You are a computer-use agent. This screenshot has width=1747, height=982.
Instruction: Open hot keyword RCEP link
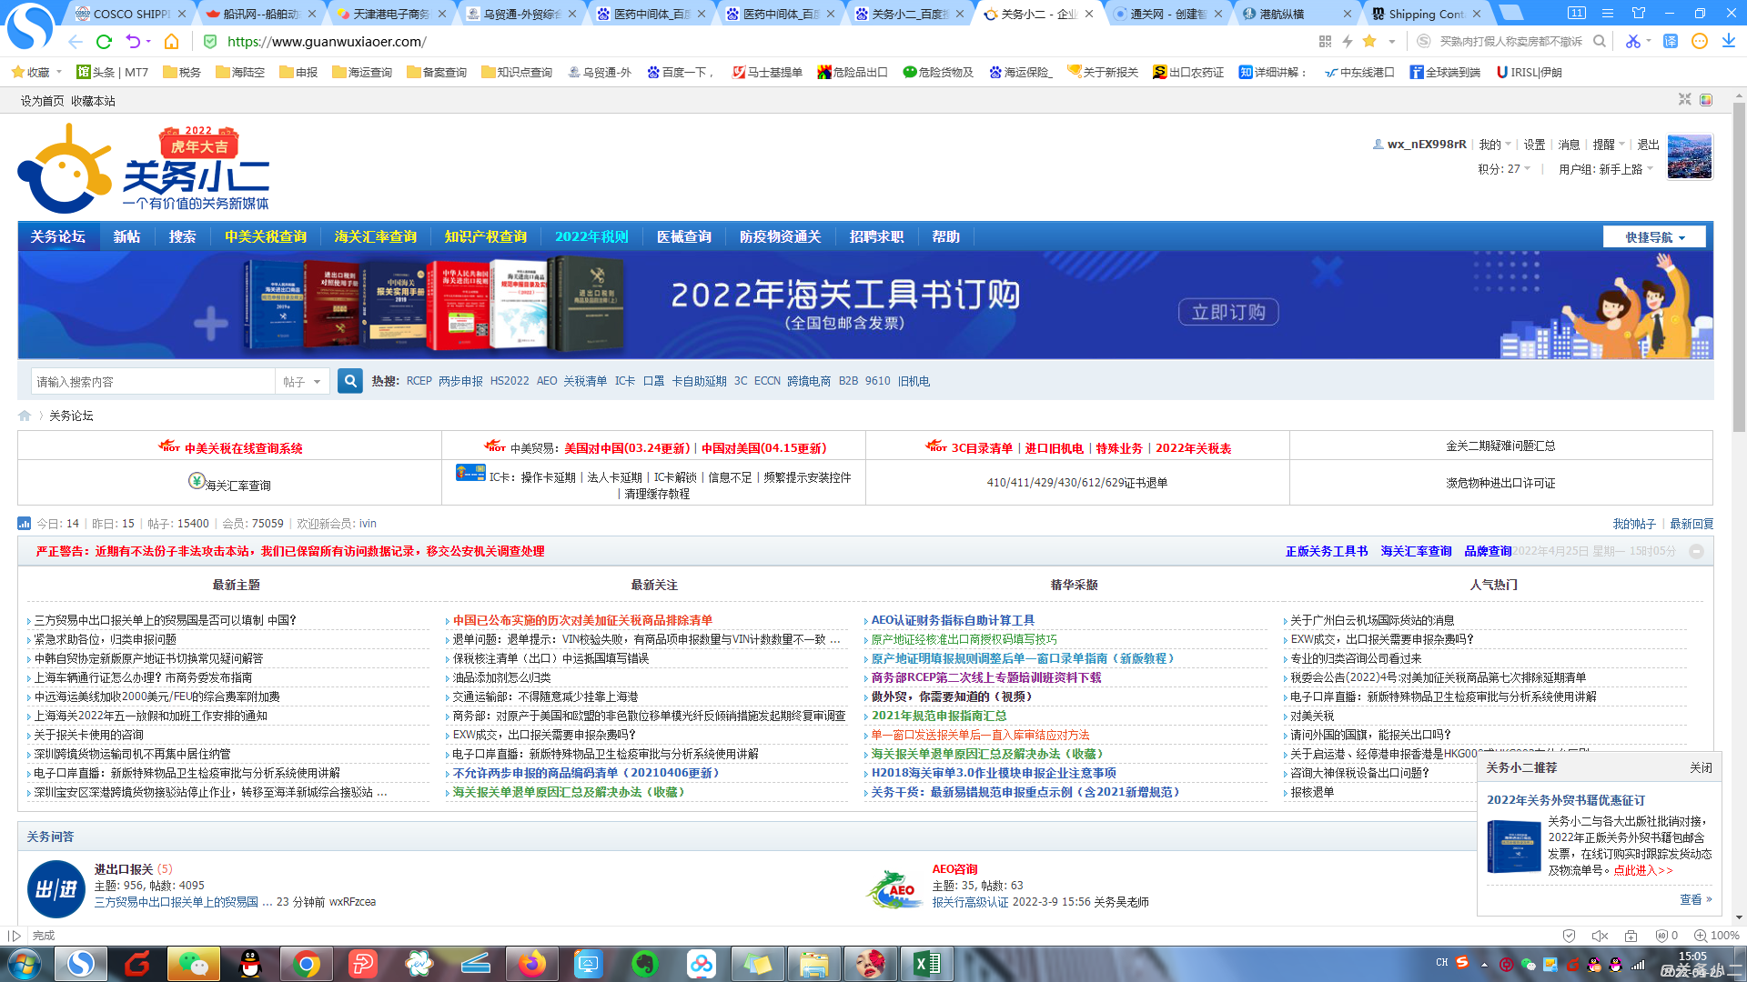(419, 381)
